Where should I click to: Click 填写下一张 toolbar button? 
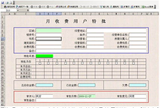tap(22, 7)
